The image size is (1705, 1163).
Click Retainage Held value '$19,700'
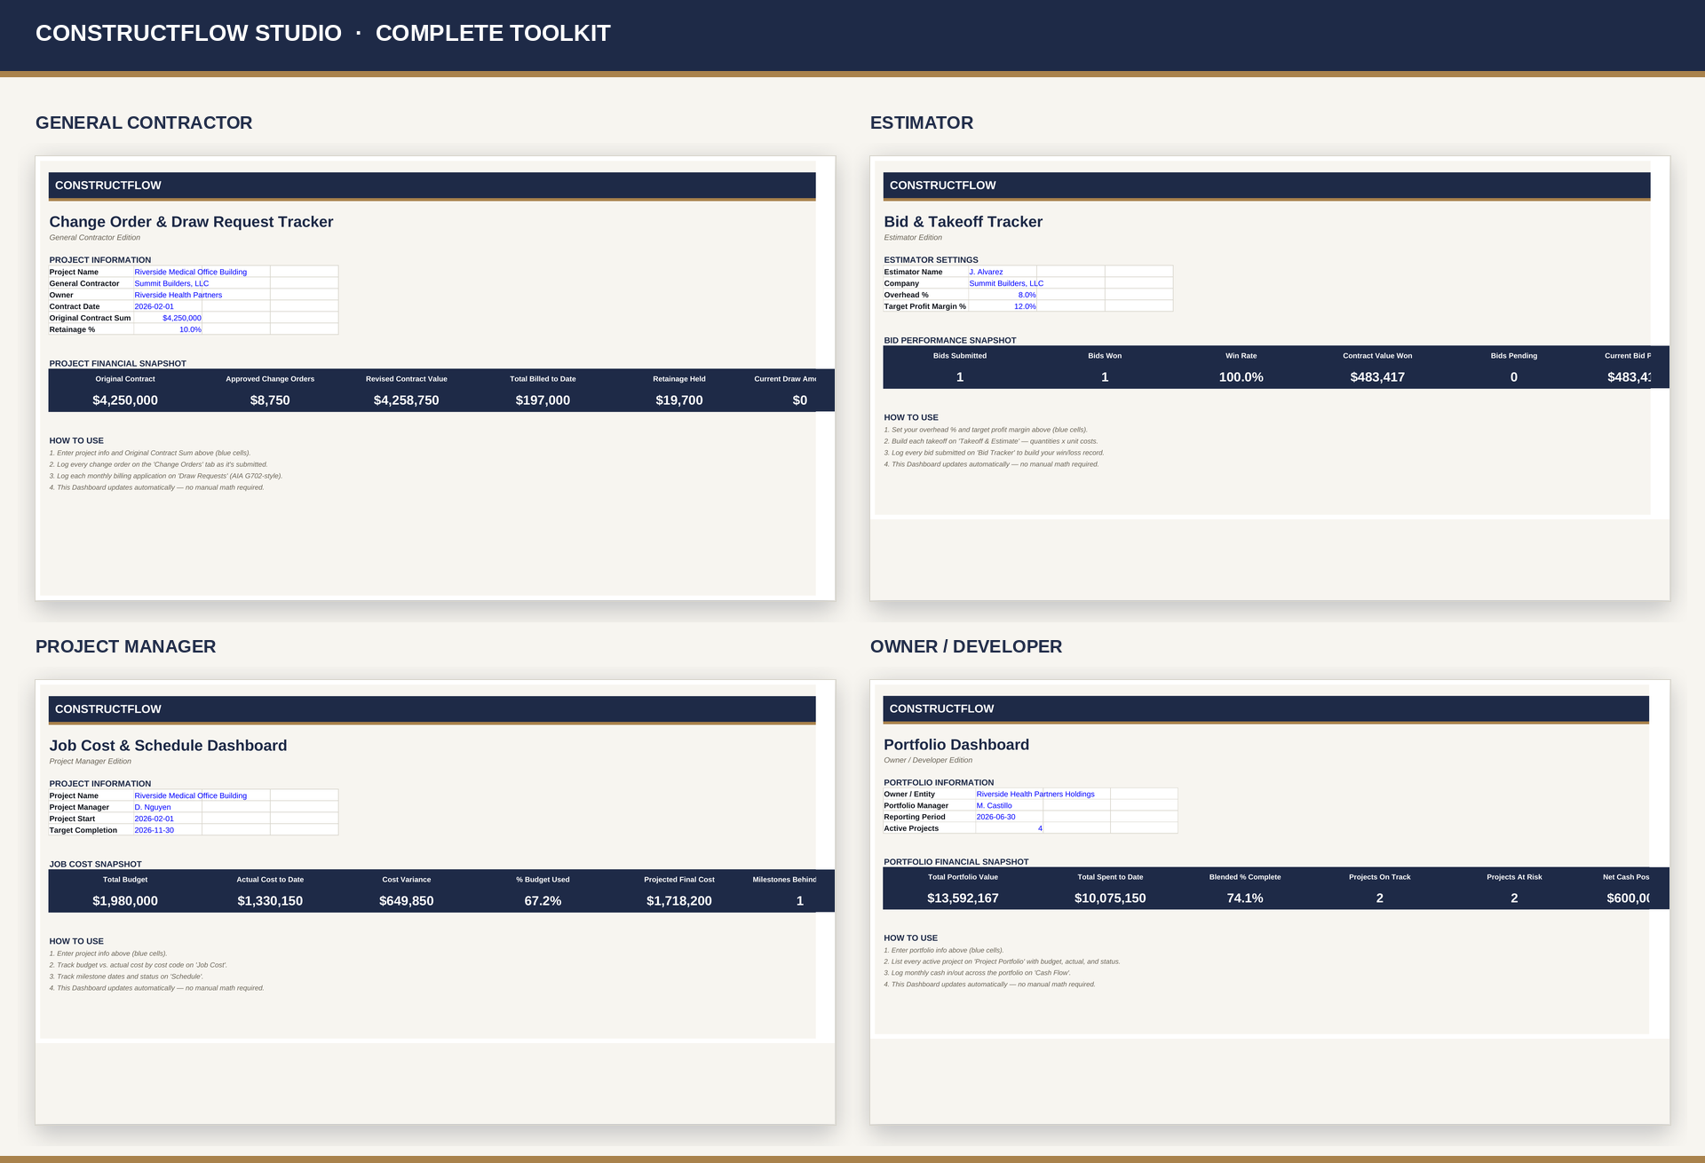tap(679, 400)
